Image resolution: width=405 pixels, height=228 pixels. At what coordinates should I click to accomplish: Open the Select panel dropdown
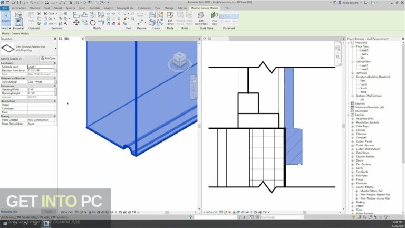(x=6, y=28)
